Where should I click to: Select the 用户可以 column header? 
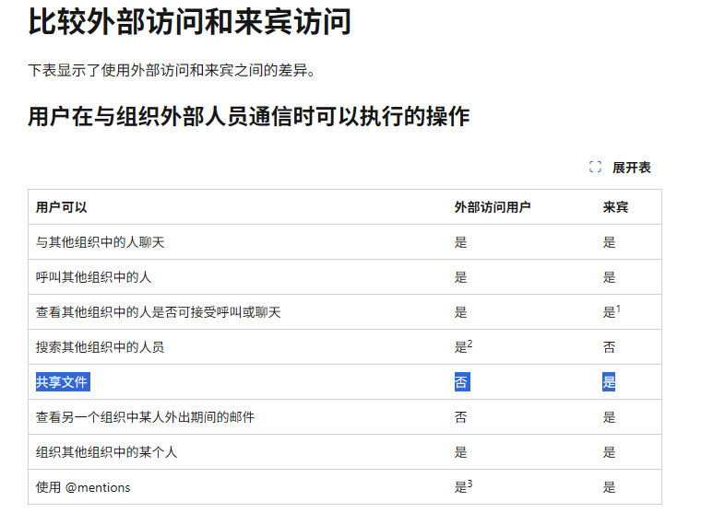point(62,207)
